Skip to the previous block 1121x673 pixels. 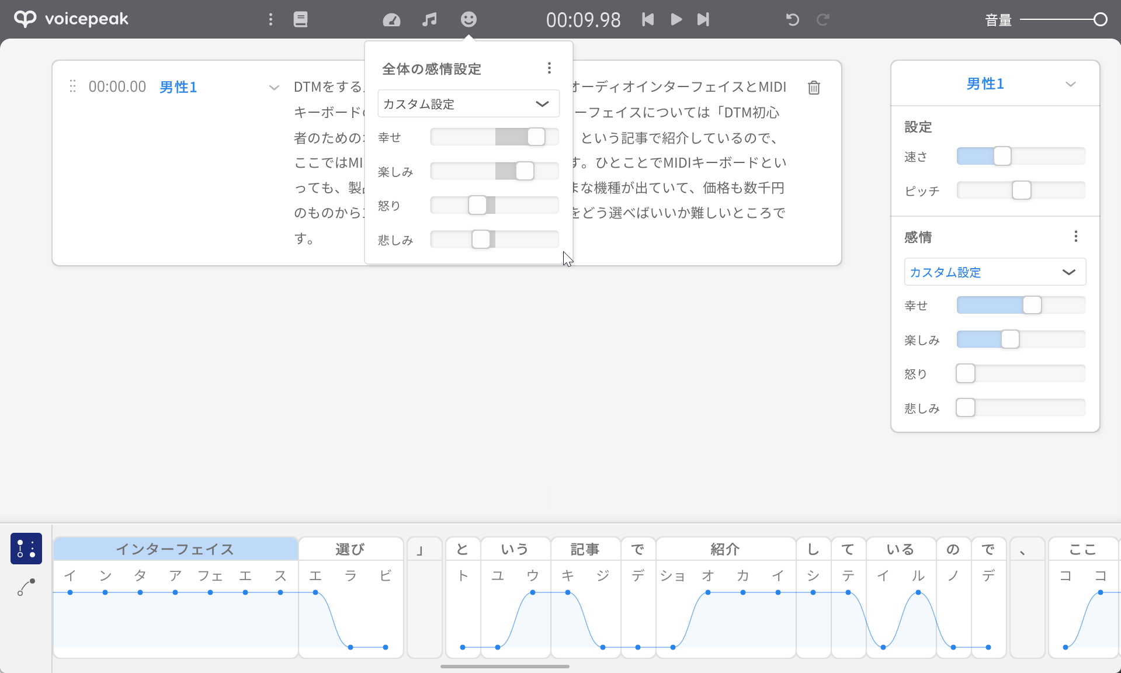(648, 19)
